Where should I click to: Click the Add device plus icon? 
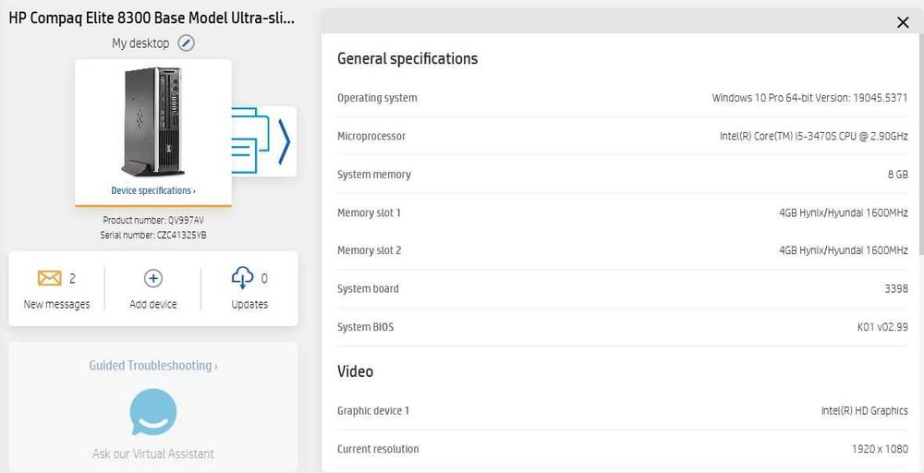point(153,278)
